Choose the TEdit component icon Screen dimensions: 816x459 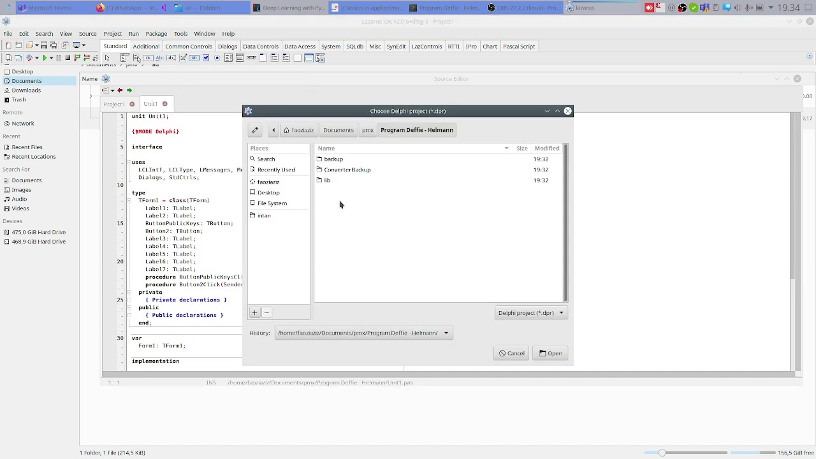click(x=171, y=57)
